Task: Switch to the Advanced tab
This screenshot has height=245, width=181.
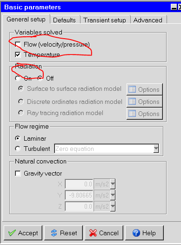Action: click(x=148, y=20)
